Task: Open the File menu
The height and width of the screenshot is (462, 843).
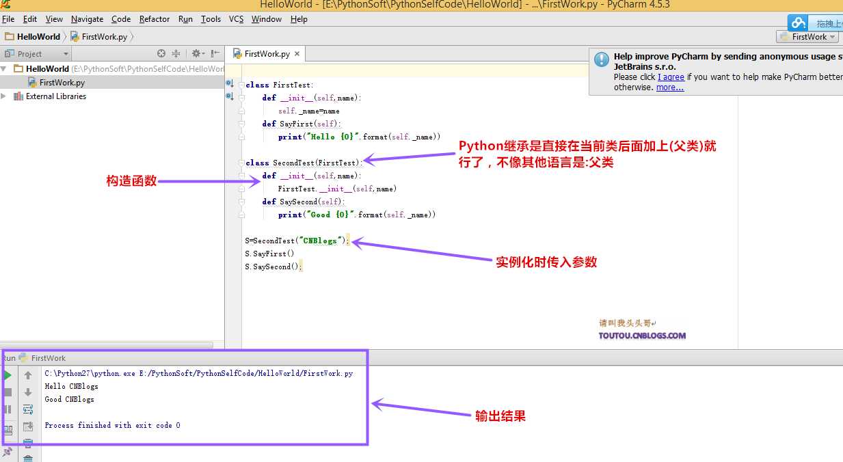Action: click(8, 19)
